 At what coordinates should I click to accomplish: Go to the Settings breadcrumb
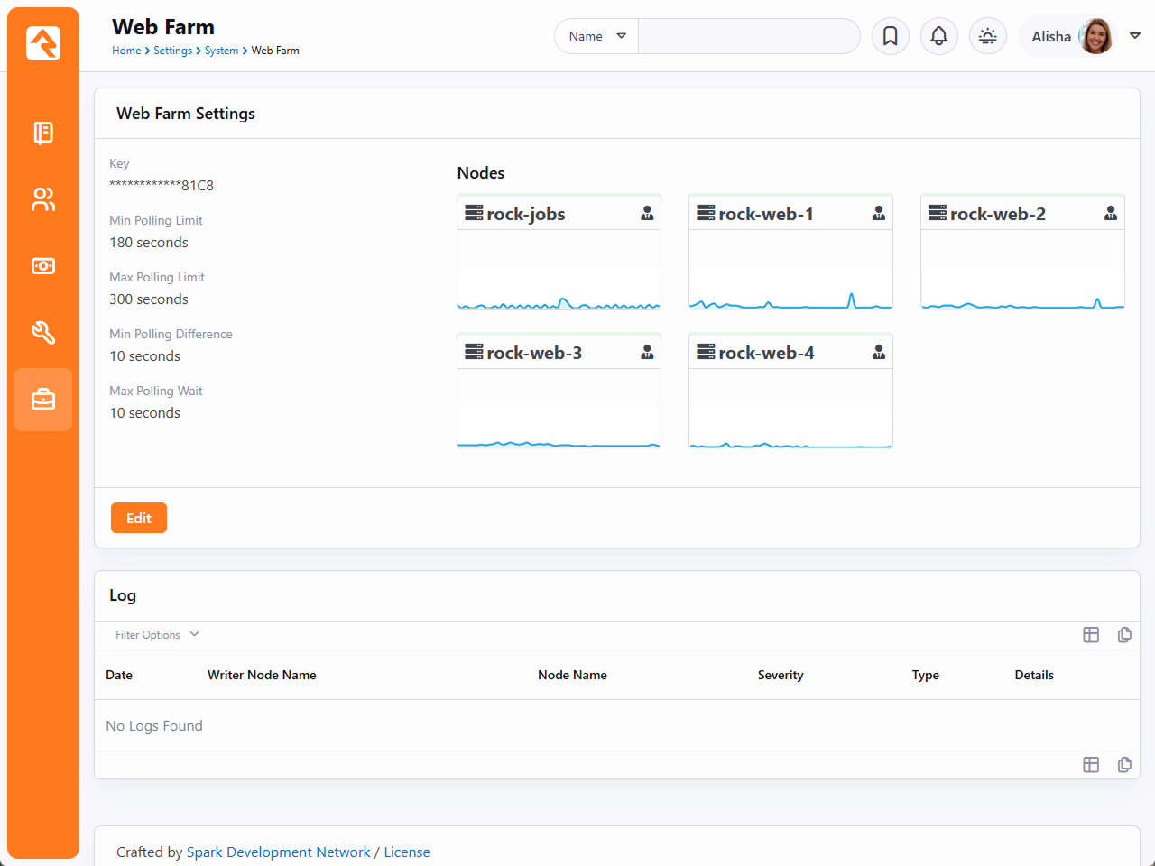[172, 51]
